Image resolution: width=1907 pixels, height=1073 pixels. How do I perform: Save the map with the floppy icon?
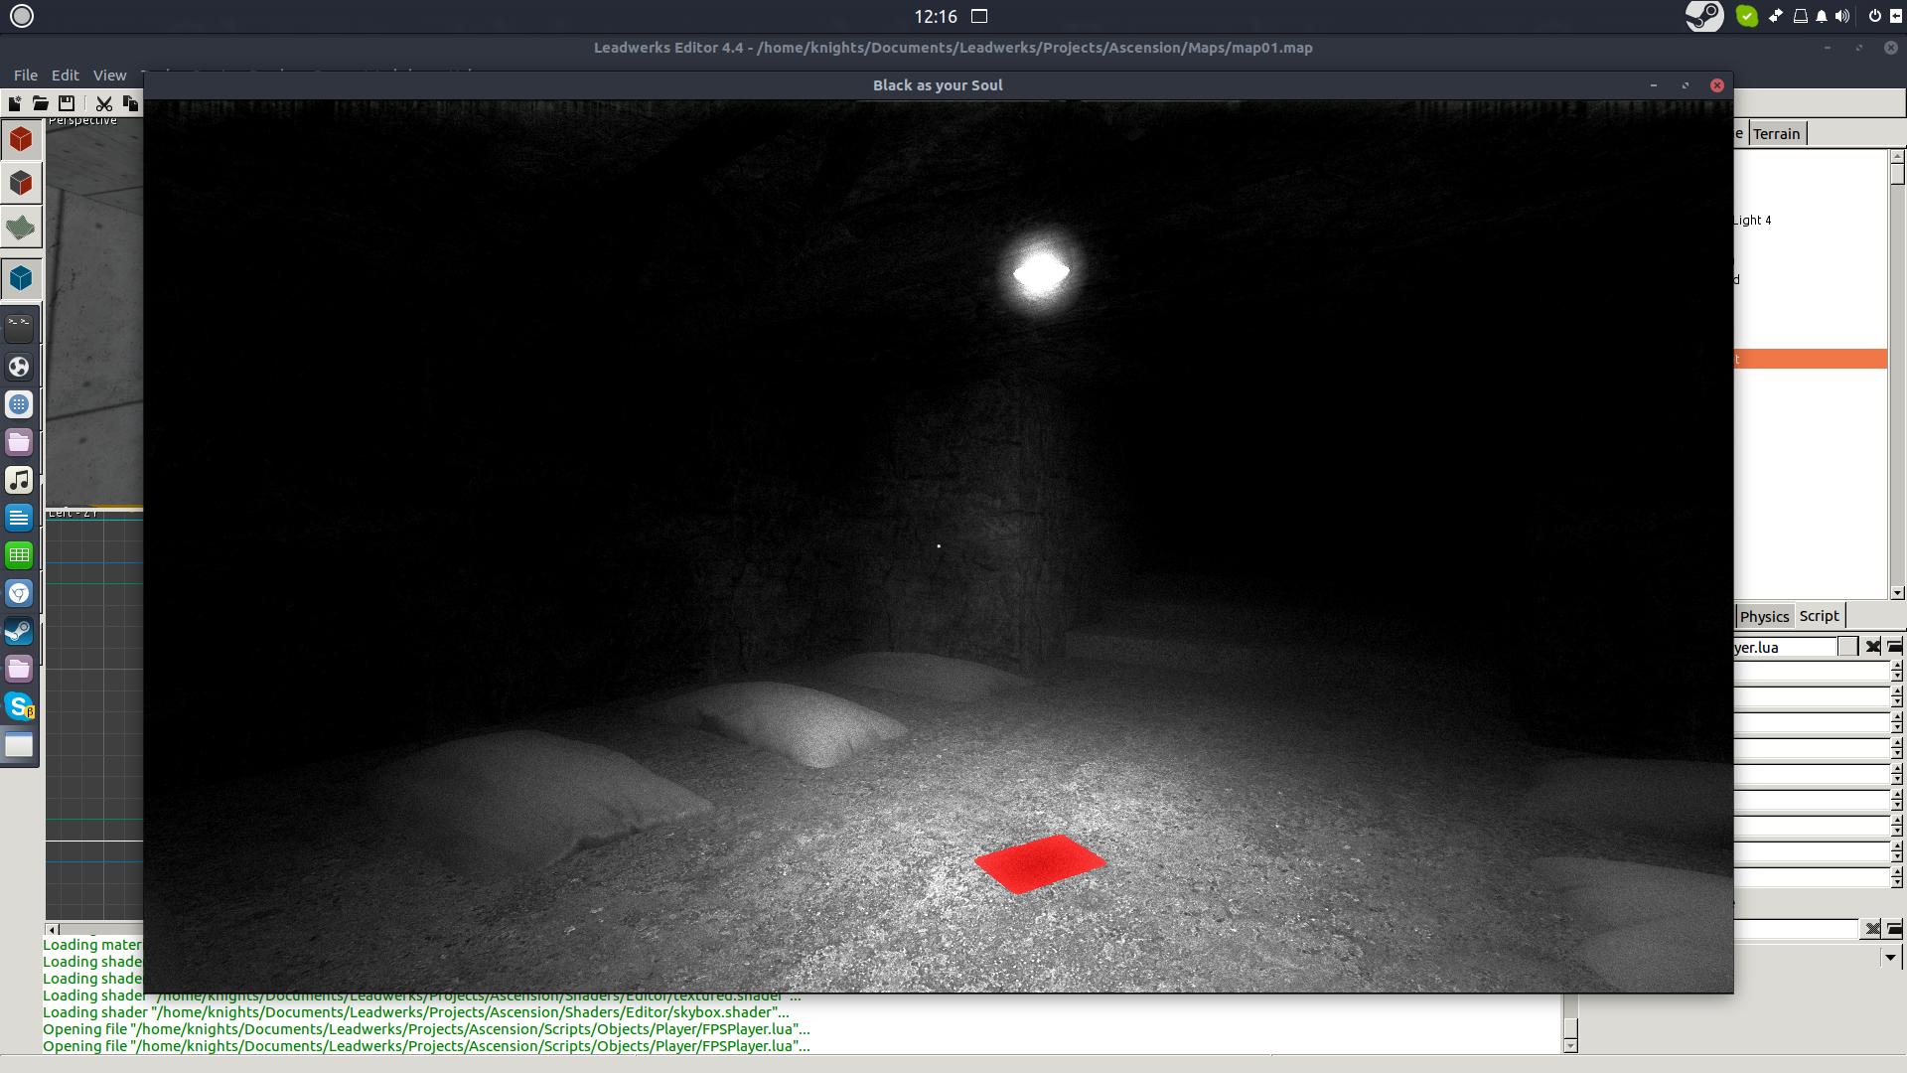point(67,103)
